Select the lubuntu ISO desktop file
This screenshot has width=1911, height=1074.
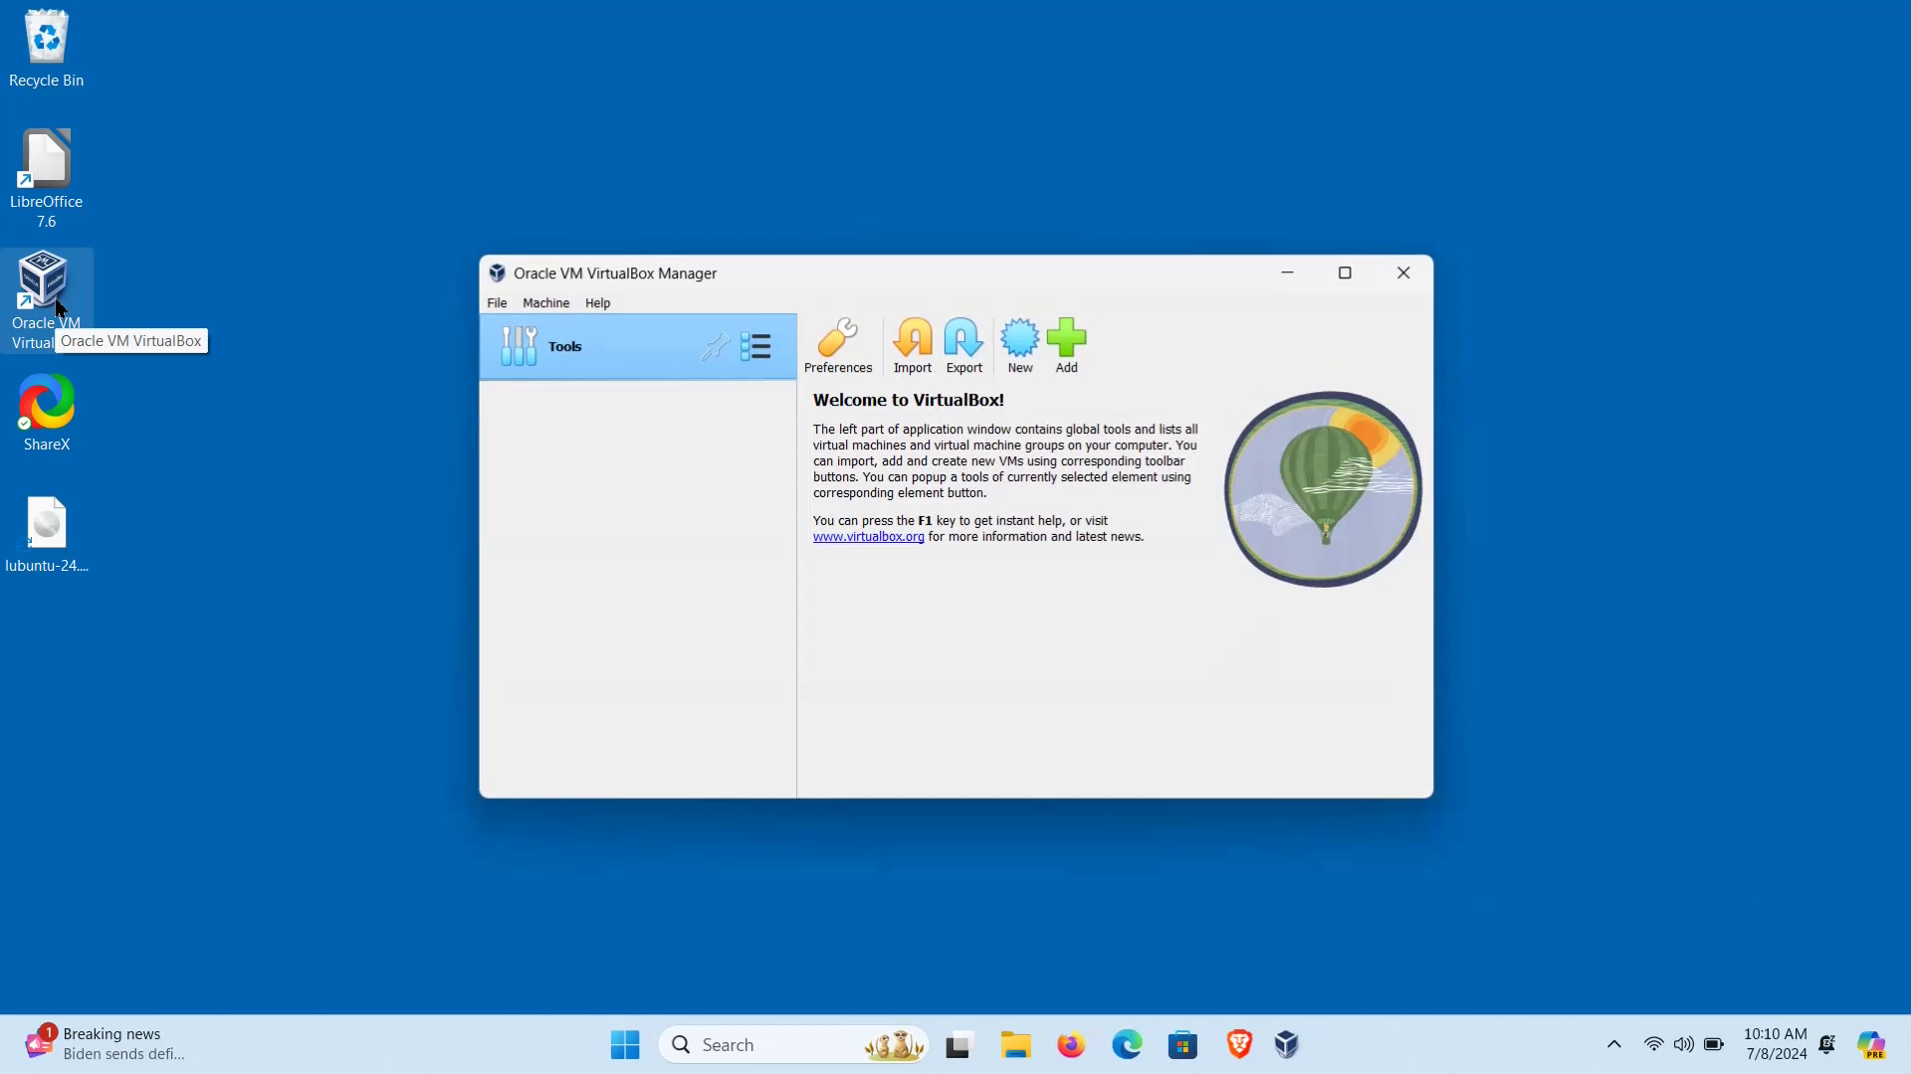(47, 533)
